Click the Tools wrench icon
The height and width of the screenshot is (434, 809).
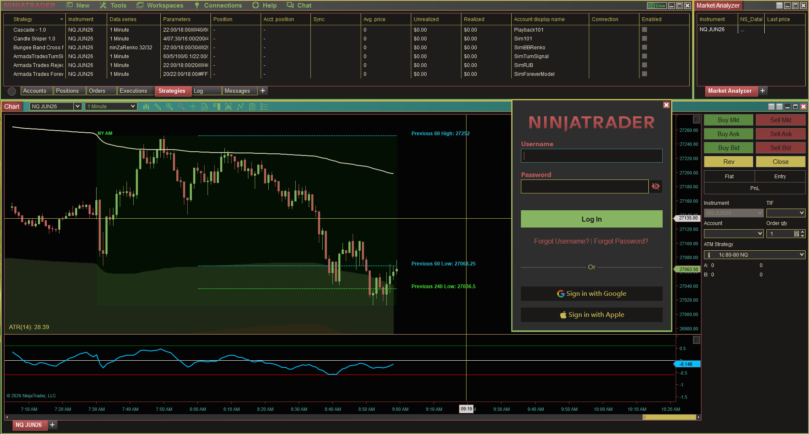(x=103, y=5)
